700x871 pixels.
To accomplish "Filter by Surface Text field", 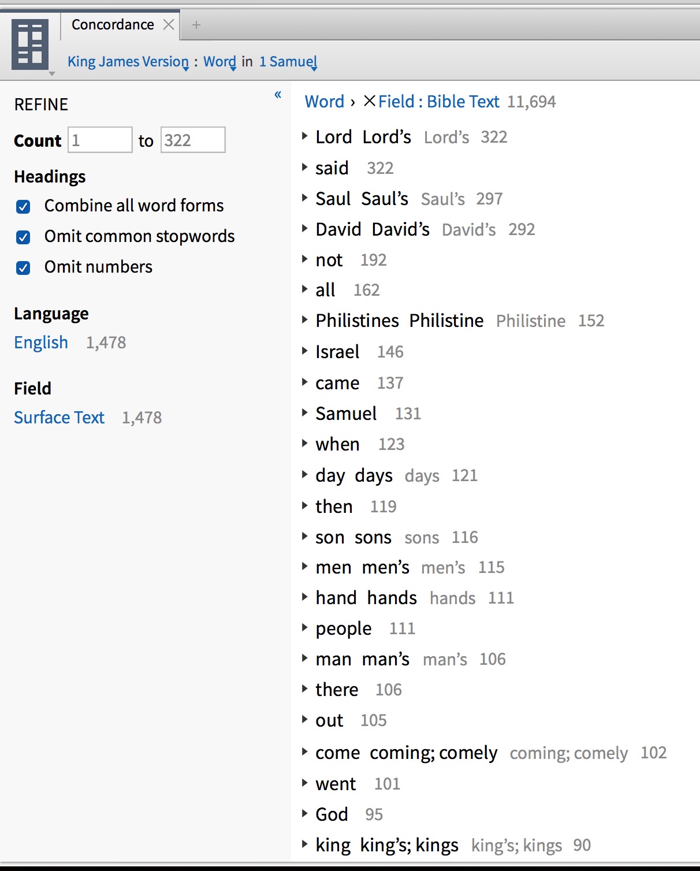I will point(59,418).
